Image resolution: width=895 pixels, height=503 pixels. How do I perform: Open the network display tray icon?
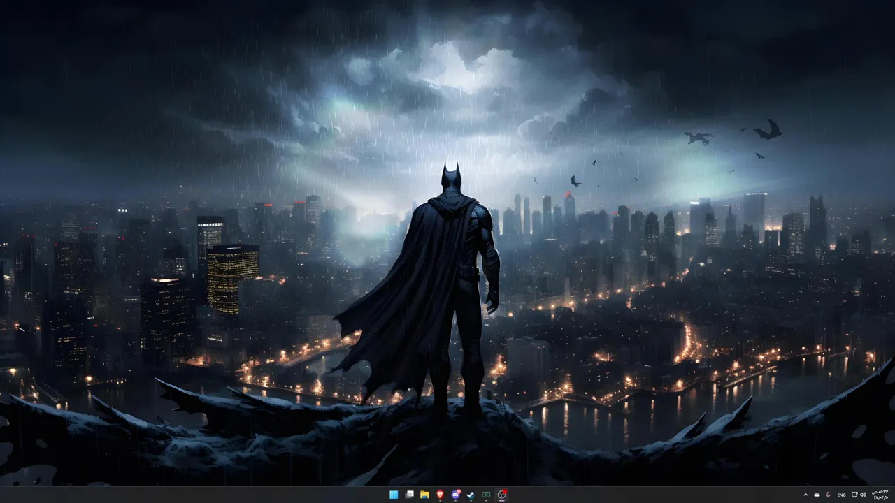[x=854, y=495]
